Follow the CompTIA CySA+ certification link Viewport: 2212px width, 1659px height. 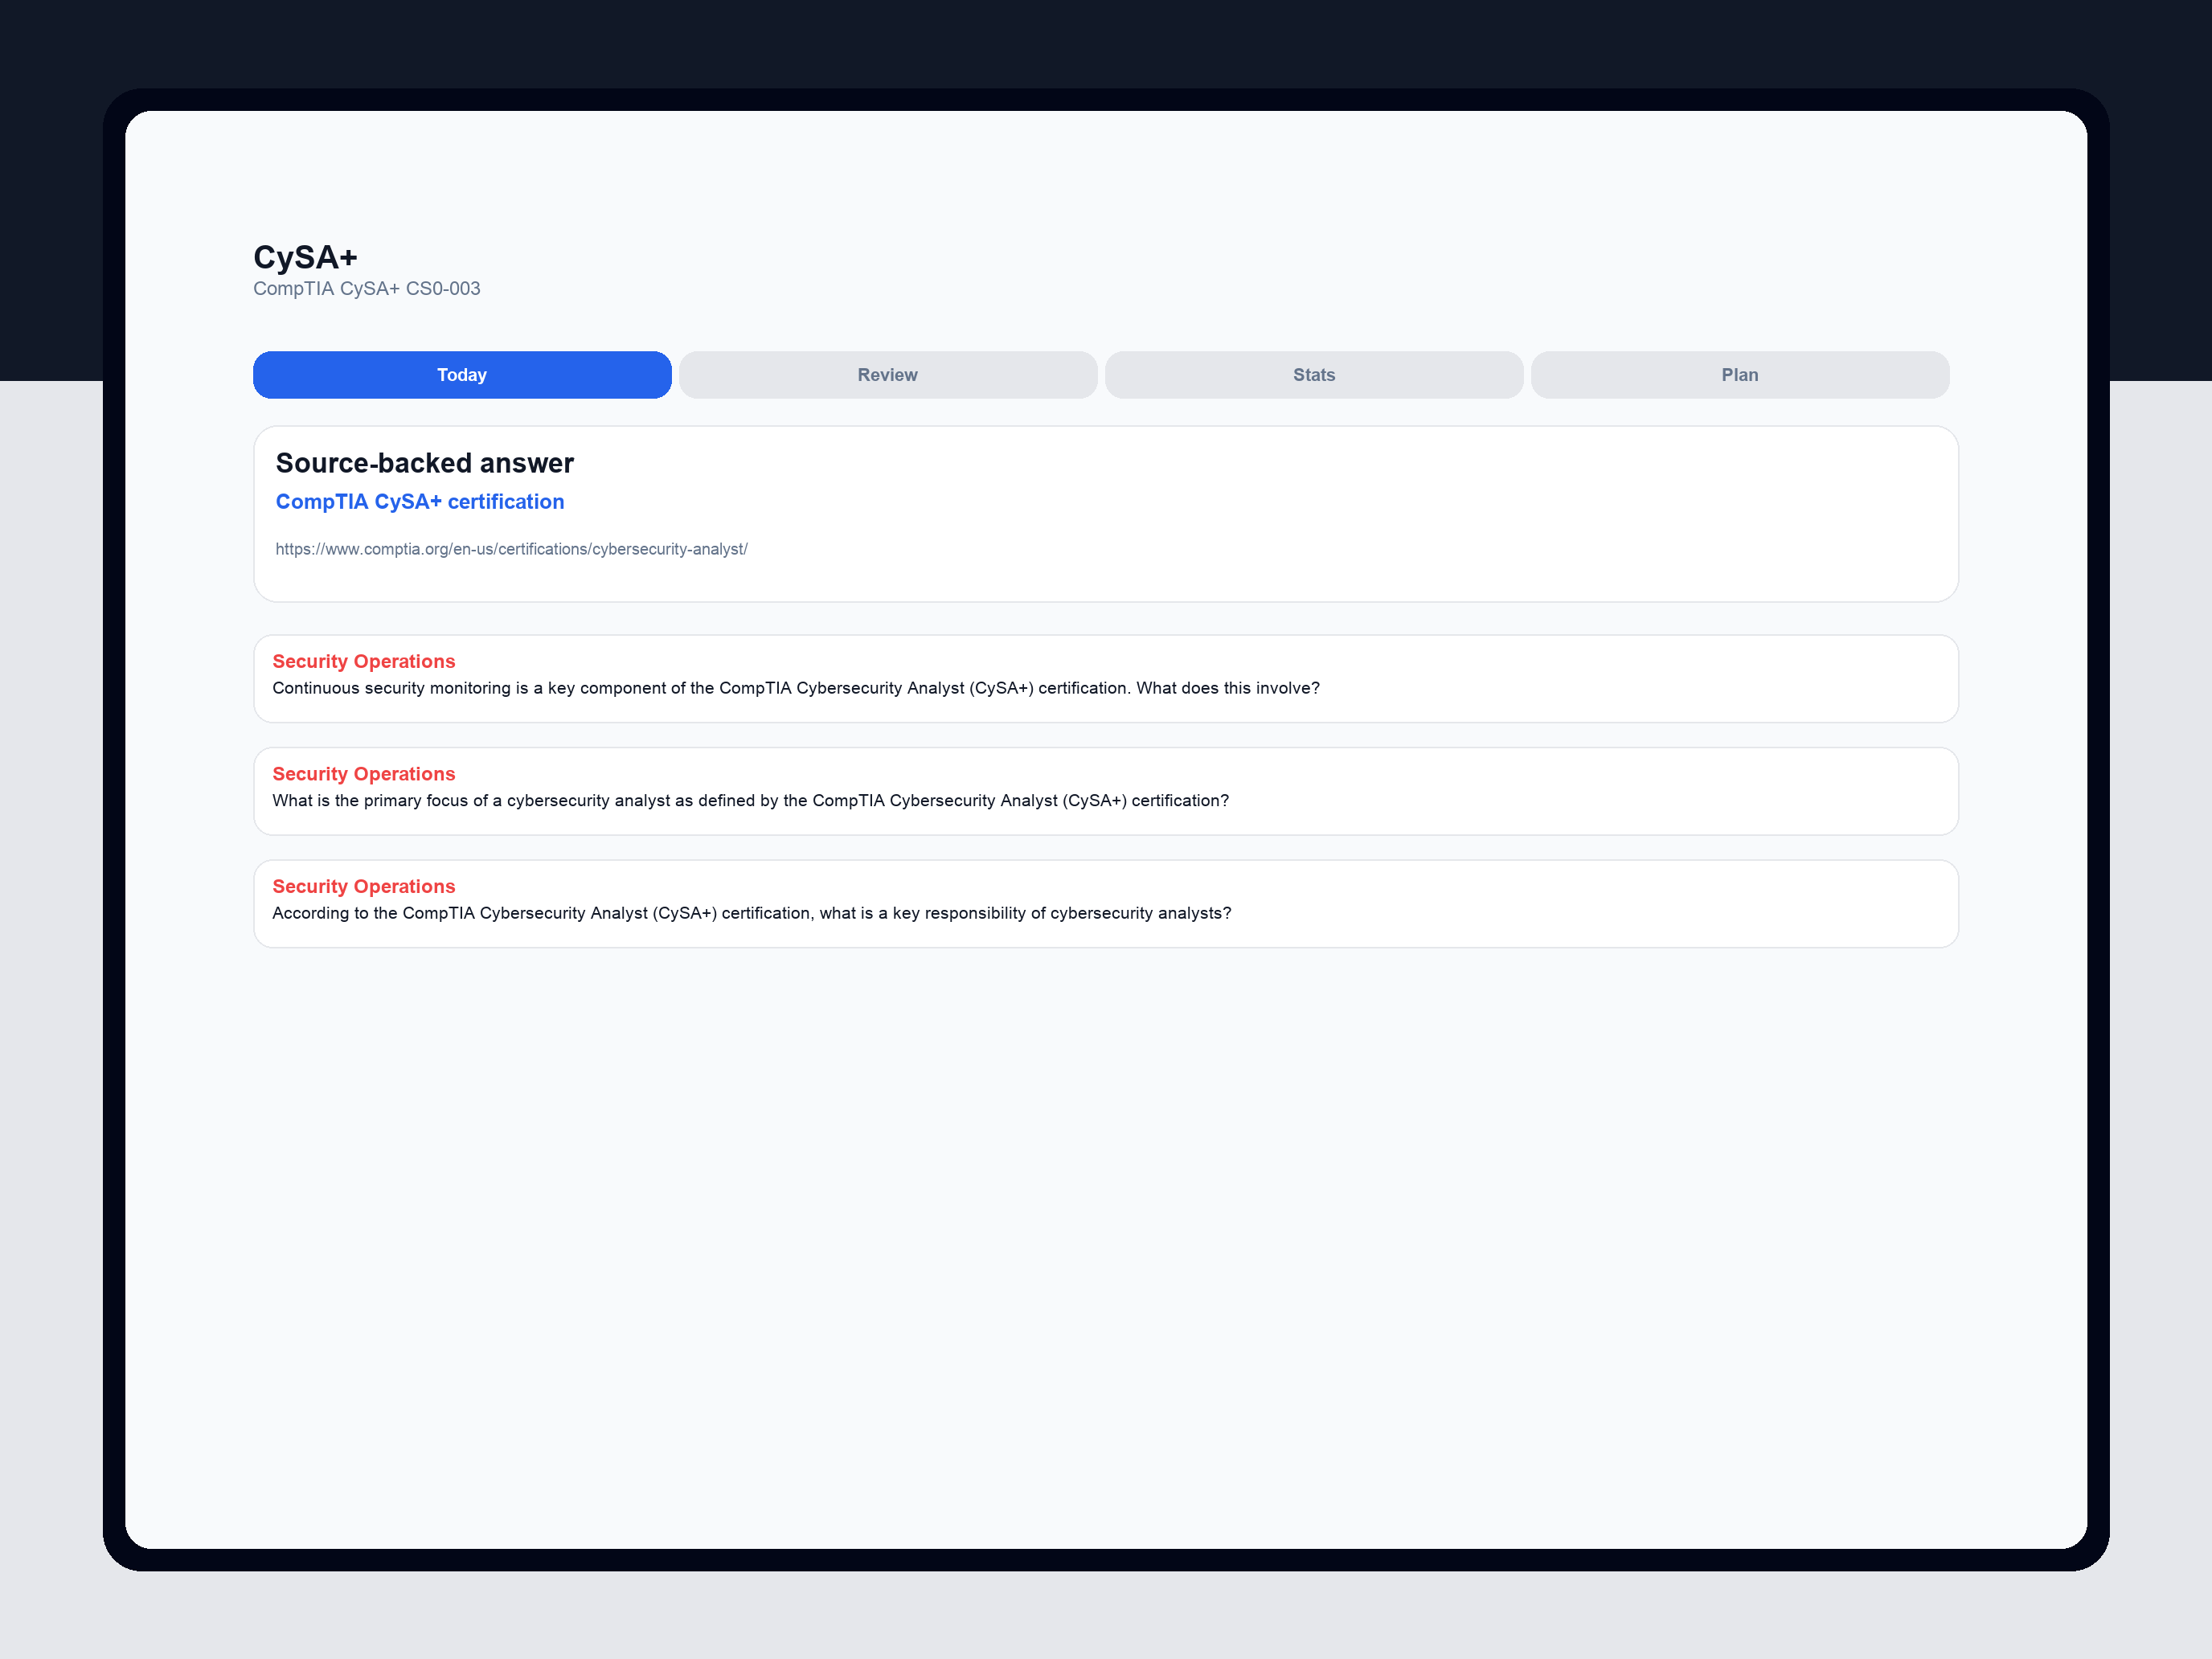coord(420,502)
